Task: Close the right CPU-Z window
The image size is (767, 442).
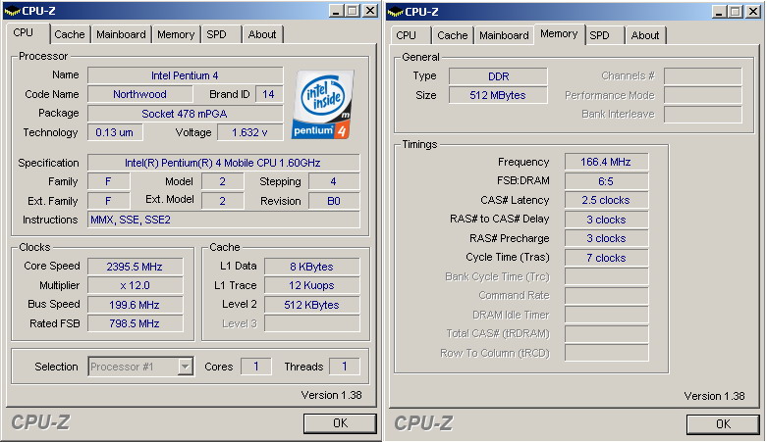Action: 753,12
